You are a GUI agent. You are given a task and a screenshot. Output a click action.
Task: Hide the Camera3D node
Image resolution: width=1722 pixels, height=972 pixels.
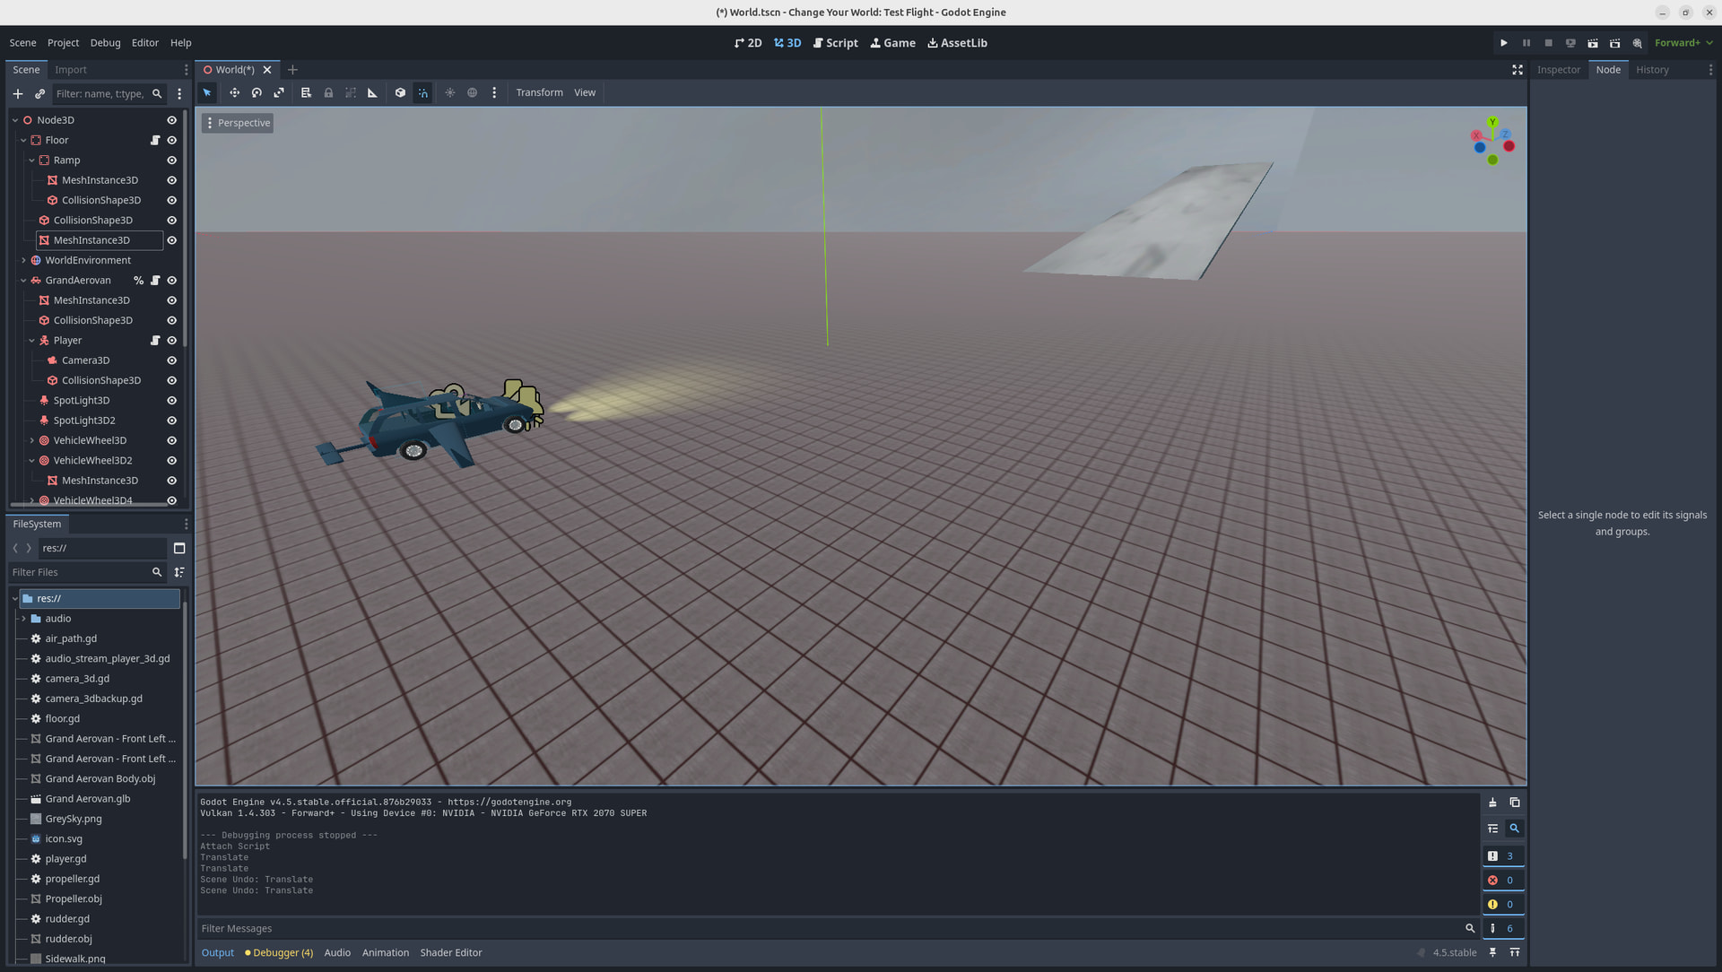(x=171, y=360)
